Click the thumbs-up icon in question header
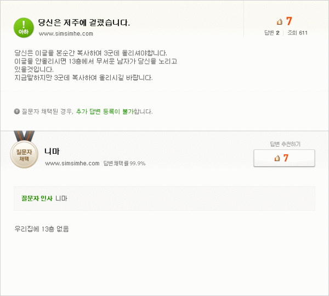Screen dimensions: 329x296 (280, 21)
